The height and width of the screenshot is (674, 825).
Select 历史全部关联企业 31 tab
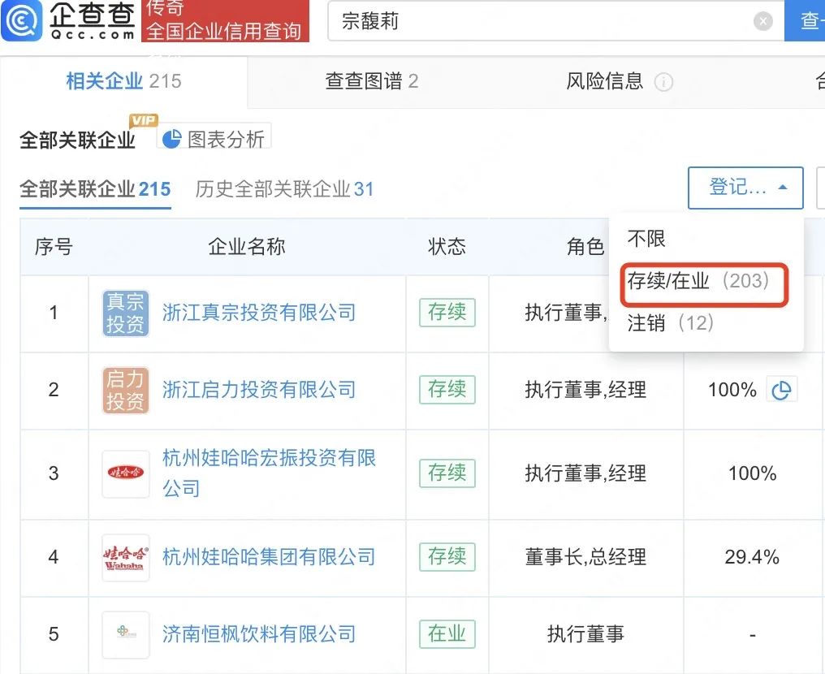pos(284,189)
